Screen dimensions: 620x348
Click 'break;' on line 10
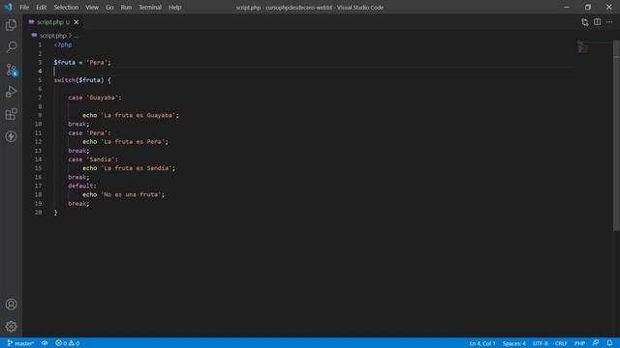[78, 124]
